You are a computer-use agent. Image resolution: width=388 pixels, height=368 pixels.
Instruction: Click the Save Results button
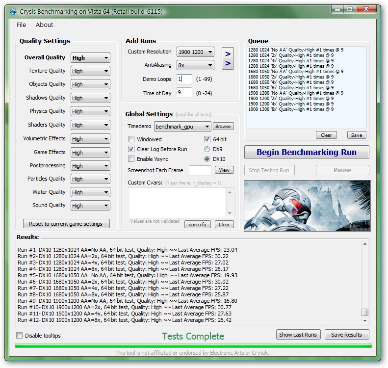[347, 335]
